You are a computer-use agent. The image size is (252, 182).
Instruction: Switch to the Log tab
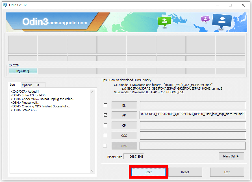(x=12, y=84)
